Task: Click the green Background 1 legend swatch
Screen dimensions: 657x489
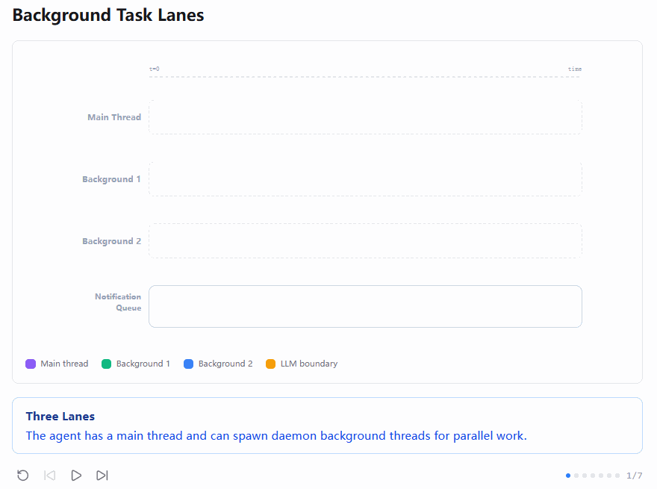Action: point(107,364)
